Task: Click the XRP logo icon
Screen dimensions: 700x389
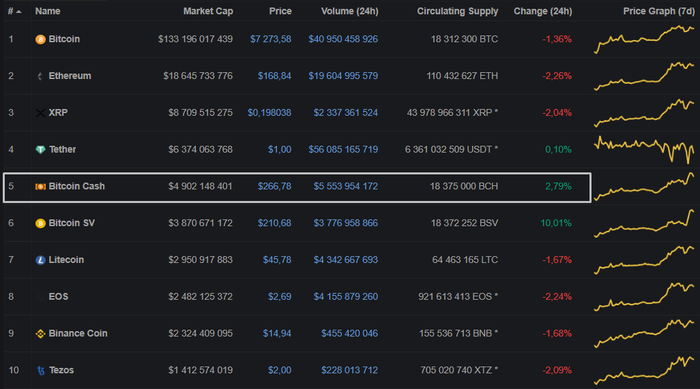Action: pyautogui.click(x=40, y=112)
